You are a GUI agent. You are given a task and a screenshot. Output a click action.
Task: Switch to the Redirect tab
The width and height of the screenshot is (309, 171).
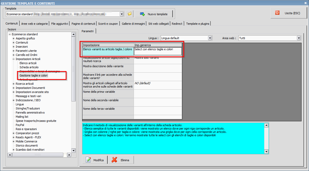[177, 23]
